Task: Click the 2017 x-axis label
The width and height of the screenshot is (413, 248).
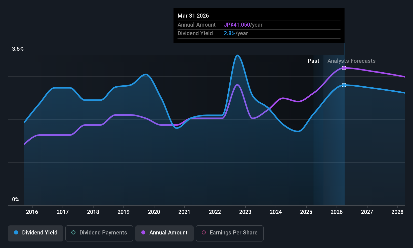Action: [63, 212]
